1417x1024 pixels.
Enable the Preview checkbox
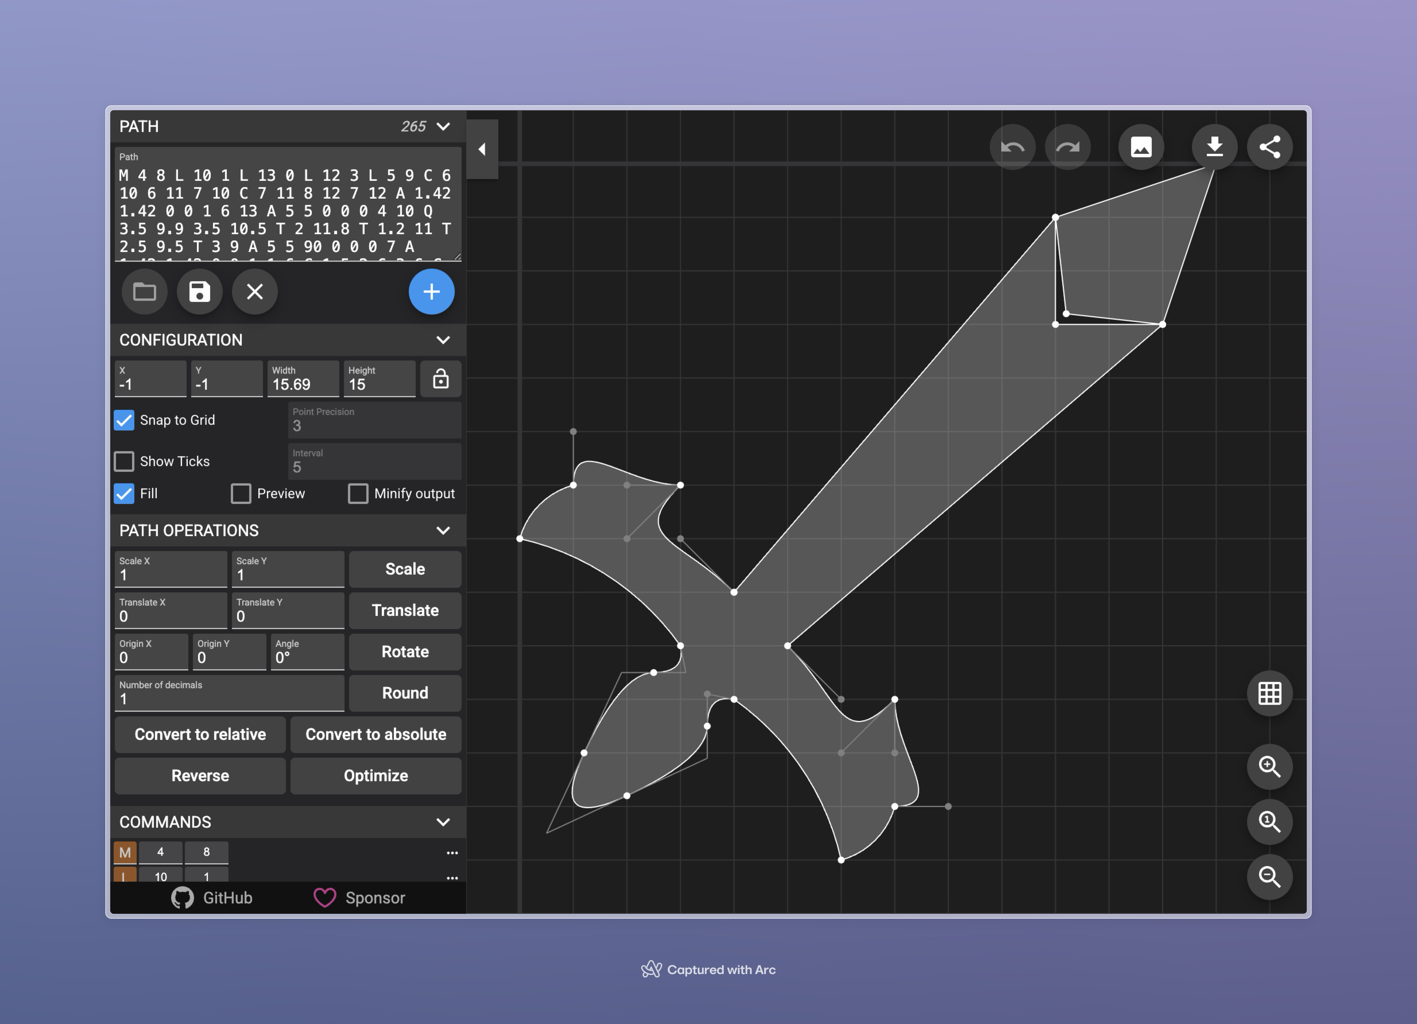tap(241, 494)
